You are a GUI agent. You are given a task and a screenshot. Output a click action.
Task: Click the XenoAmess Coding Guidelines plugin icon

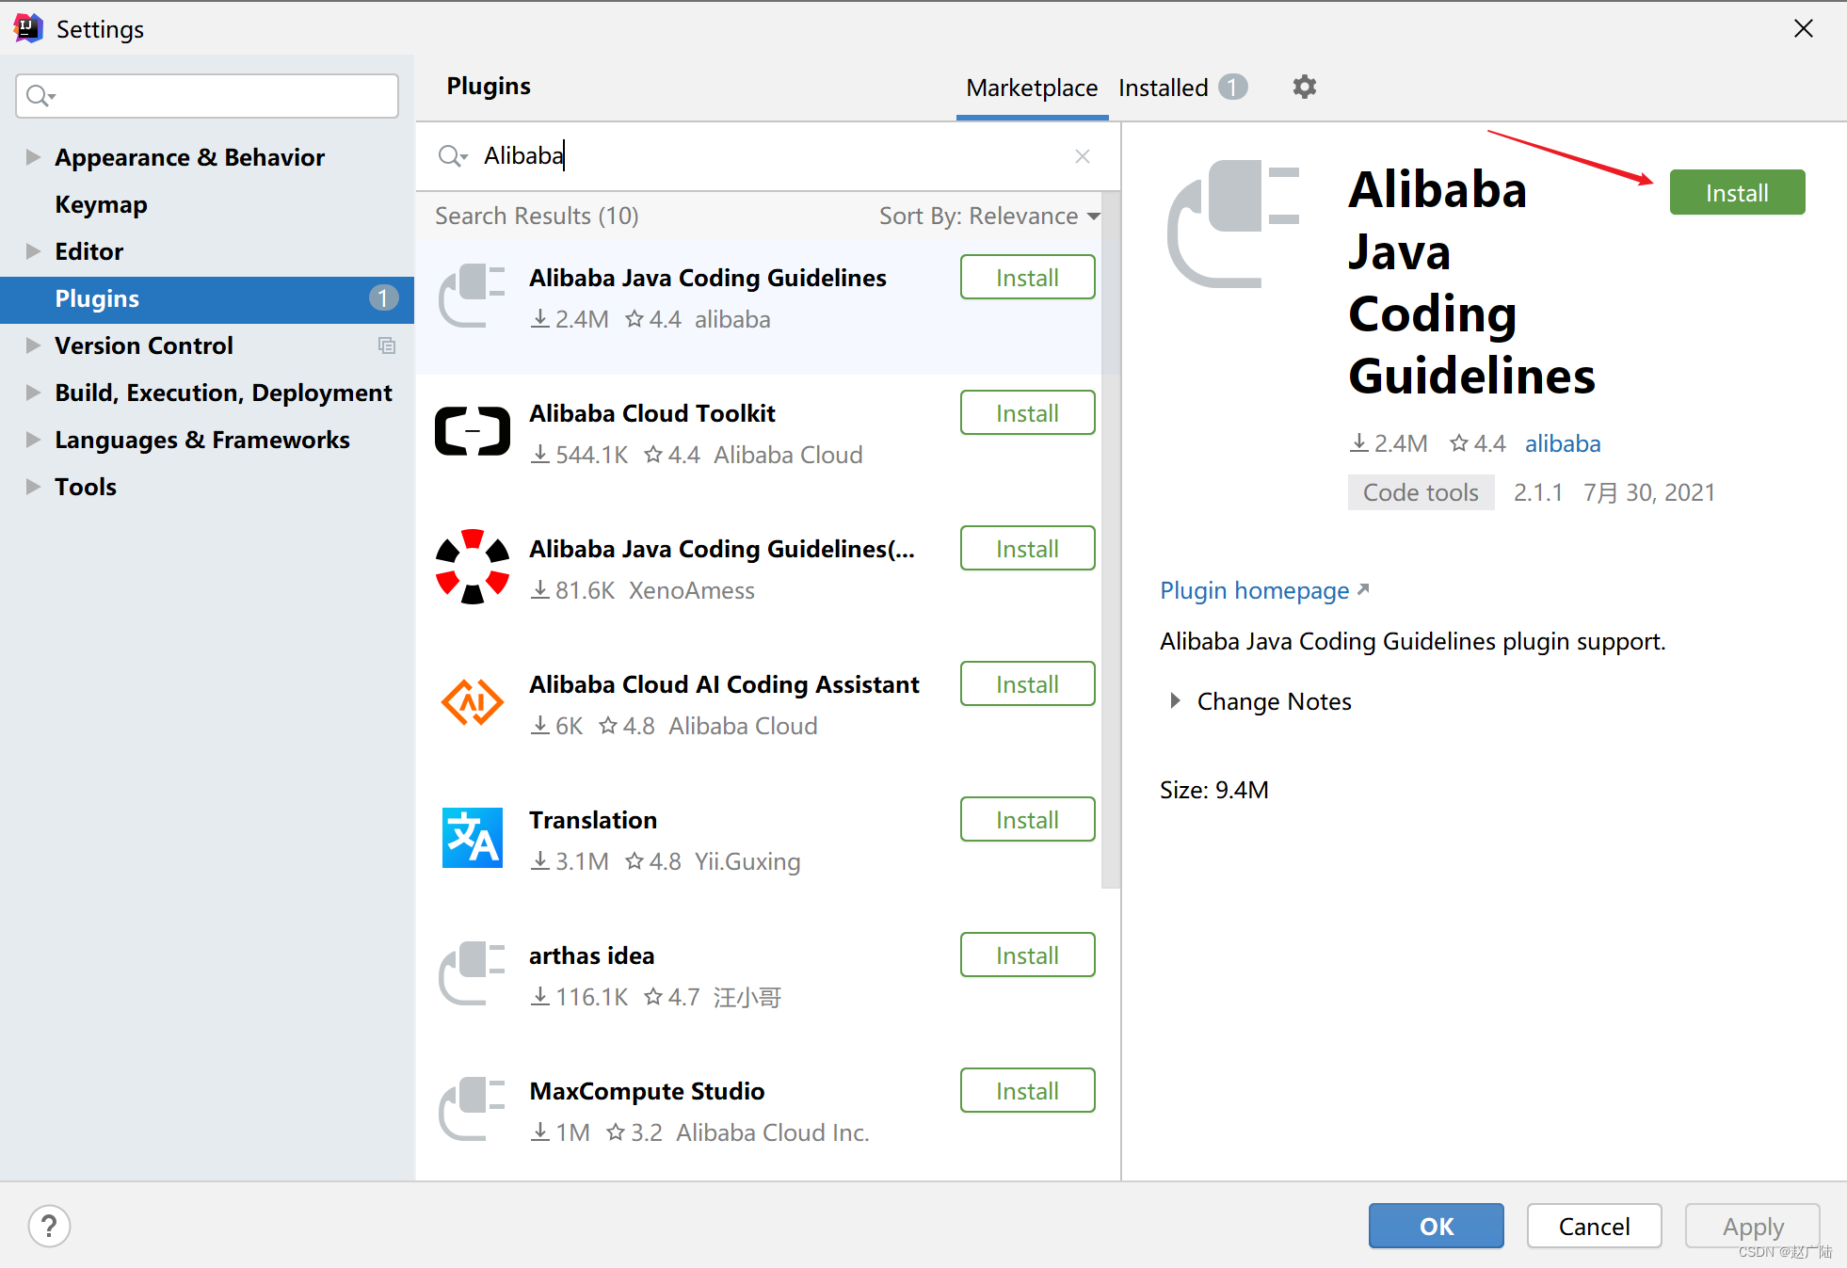(473, 567)
